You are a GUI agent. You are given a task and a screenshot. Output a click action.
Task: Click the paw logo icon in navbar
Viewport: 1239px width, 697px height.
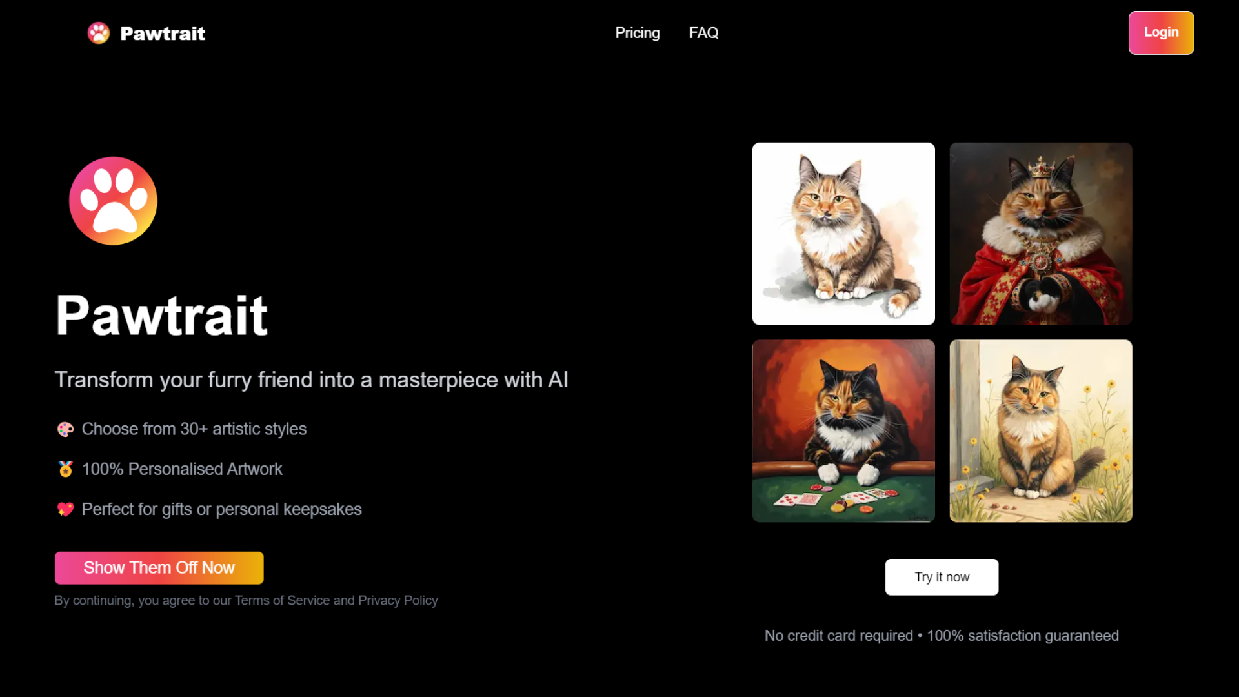click(x=99, y=33)
